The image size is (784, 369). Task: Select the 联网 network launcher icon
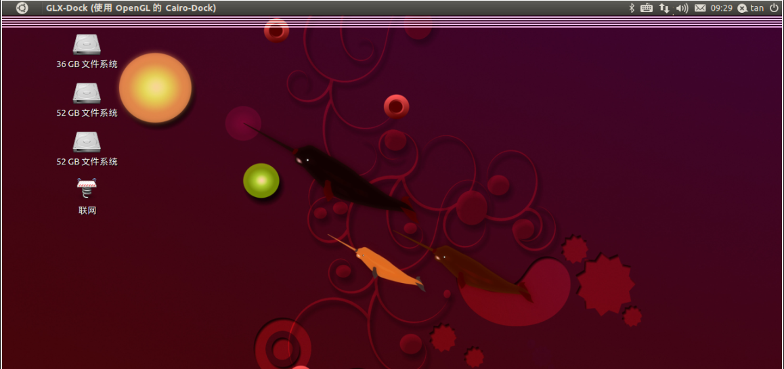click(87, 190)
